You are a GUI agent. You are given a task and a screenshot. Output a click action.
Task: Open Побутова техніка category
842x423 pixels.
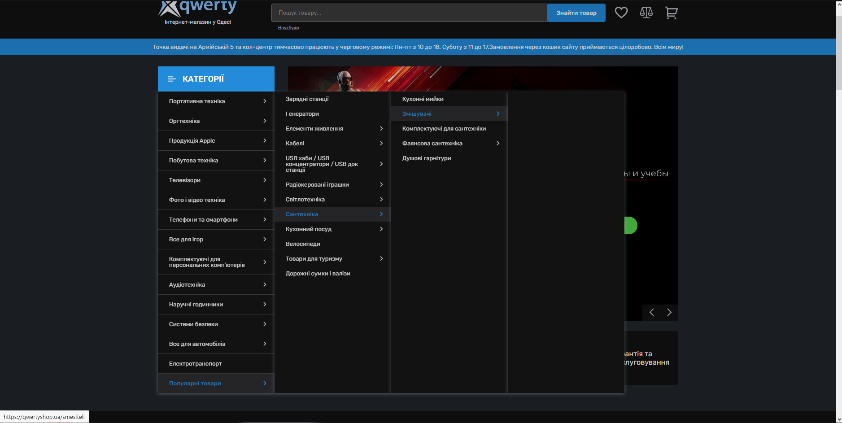(216, 161)
